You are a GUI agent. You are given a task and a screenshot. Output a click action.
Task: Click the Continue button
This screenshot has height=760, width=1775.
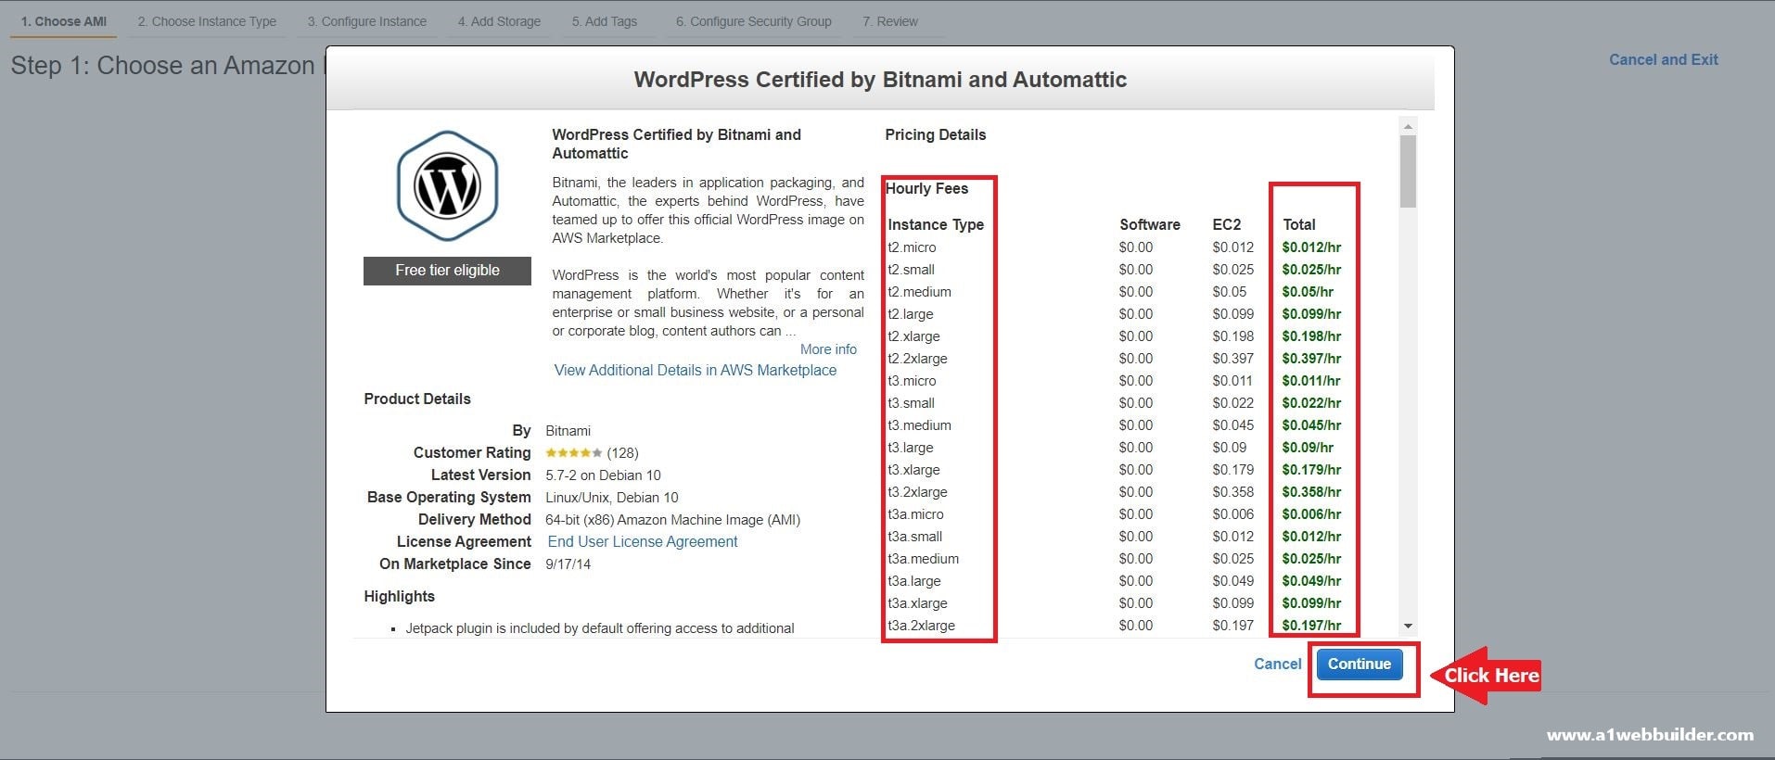[x=1360, y=664]
